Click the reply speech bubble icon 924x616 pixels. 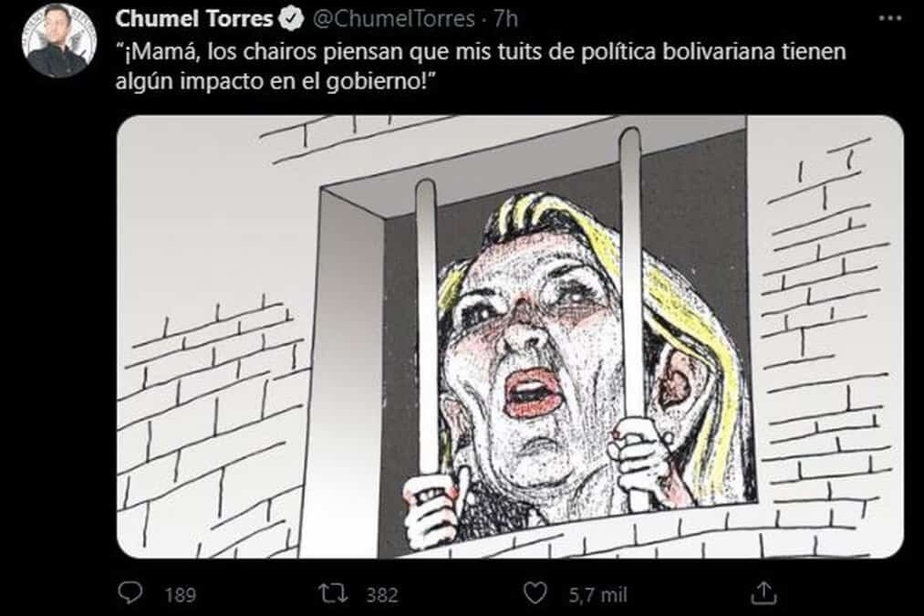click(130, 593)
